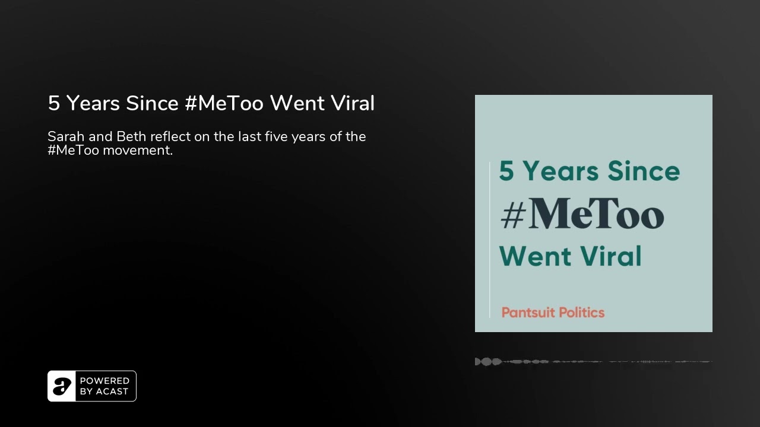Click the Went Viral text on the cover
The image size is (760, 427).
coord(571,256)
